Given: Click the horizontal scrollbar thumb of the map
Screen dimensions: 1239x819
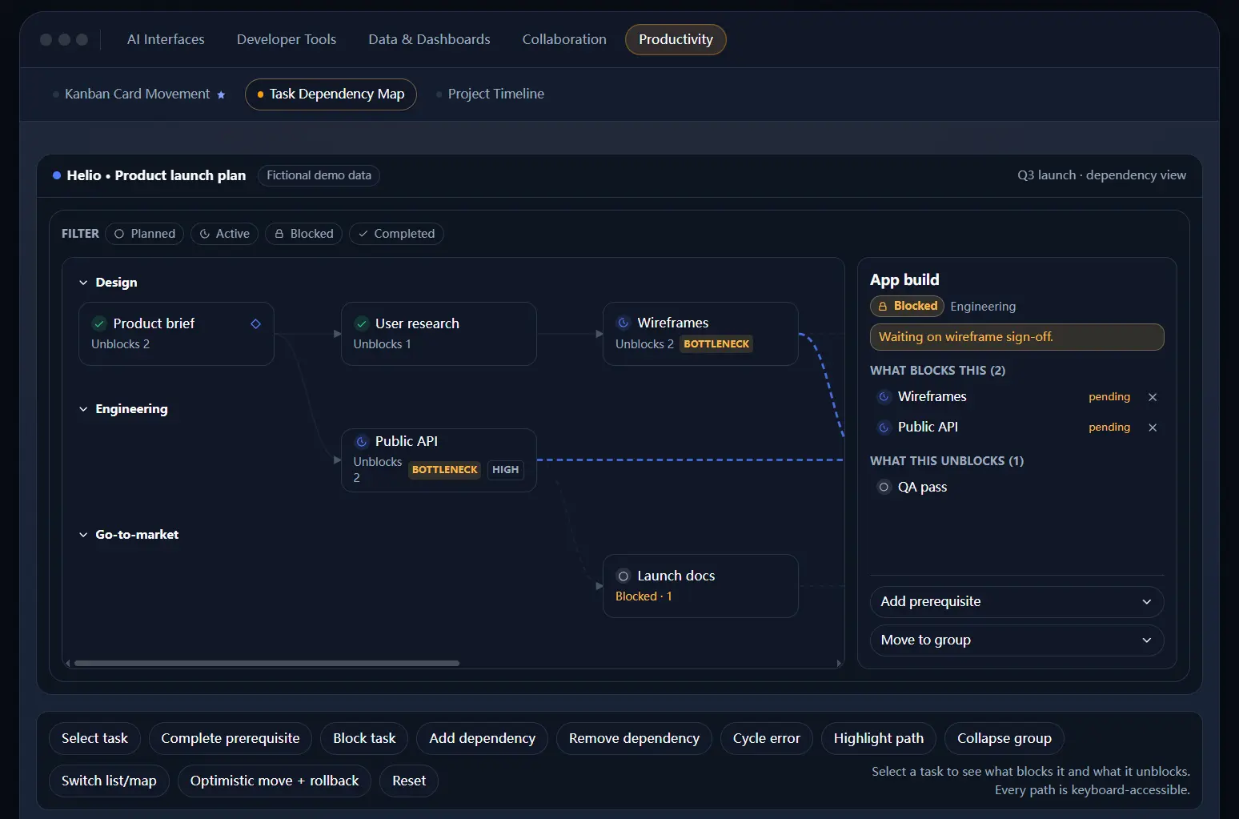Looking at the screenshot, I should [267, 663].
